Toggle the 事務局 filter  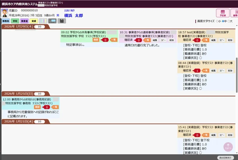pyautogui.click(x=6, y=21)
